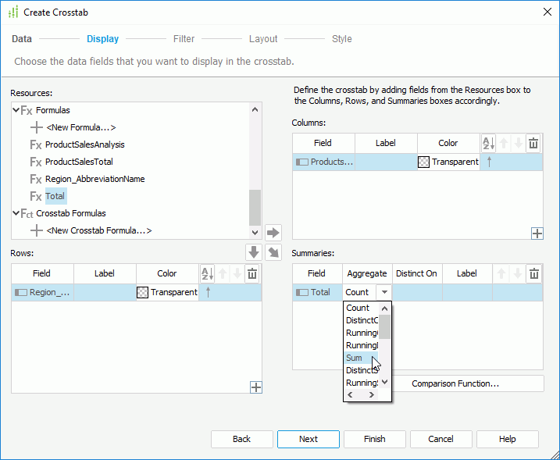560x460 pixels.
Task: Move Columns field up
Action: pos(504,143)
